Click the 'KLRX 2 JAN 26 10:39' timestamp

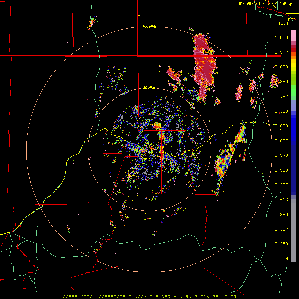(208, 297)
